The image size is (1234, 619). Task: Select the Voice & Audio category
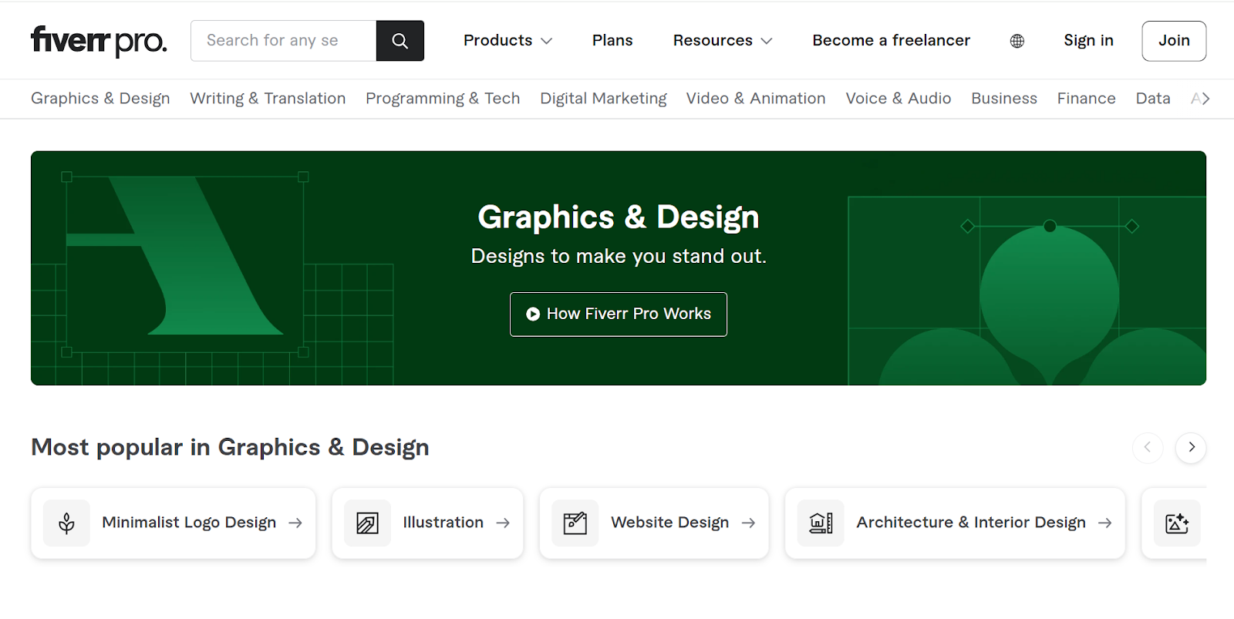899,99
